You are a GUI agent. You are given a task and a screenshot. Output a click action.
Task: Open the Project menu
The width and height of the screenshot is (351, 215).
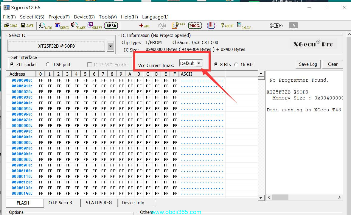pos(59,17)
